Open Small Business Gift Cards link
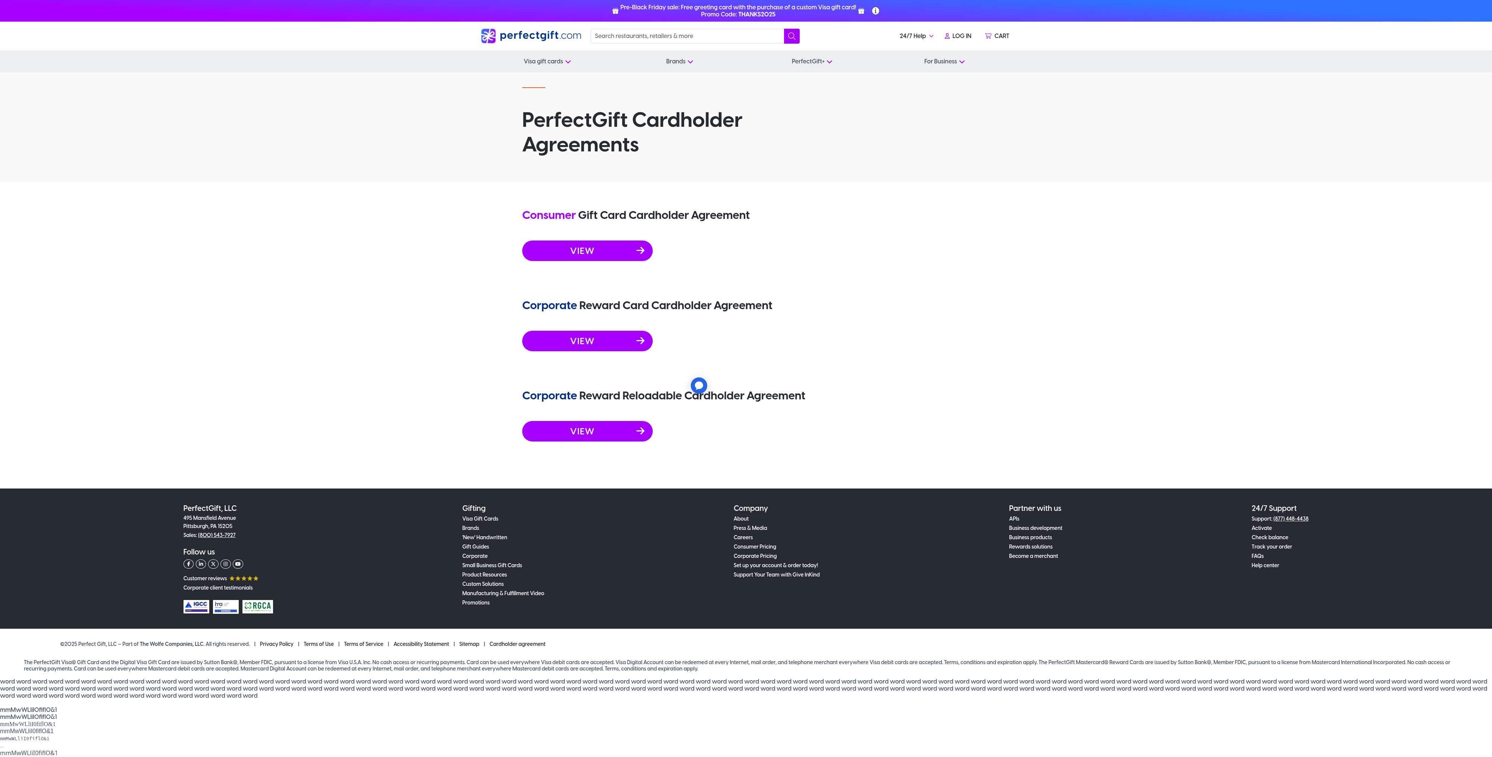Viewport: 1492px width, 757px height. (492, 565)
